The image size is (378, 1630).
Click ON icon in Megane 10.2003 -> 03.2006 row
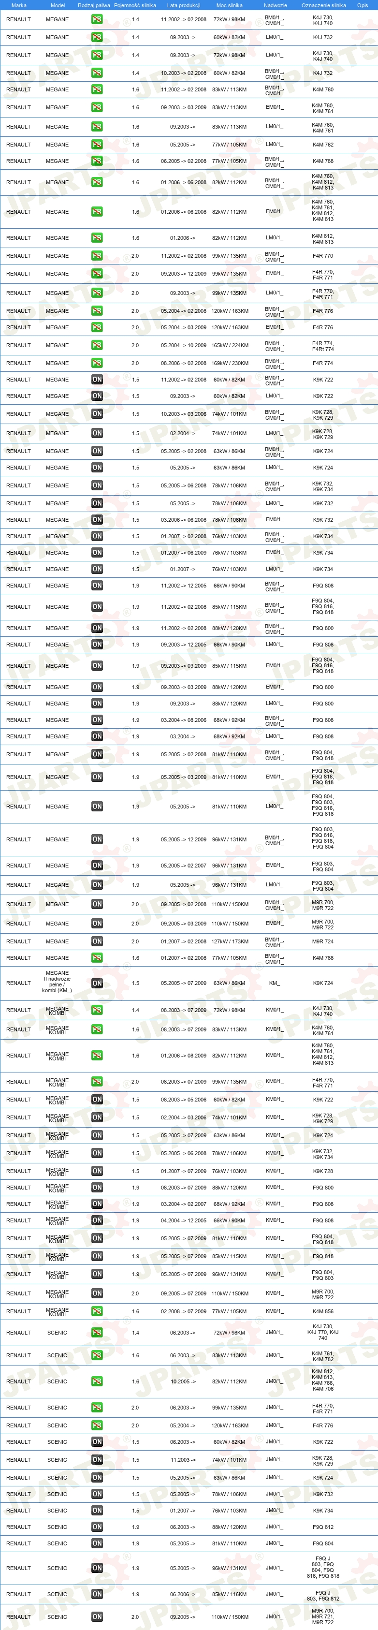[x=97, y=414]
